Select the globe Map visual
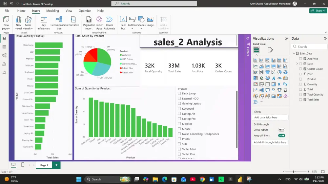 click(261, 78)
